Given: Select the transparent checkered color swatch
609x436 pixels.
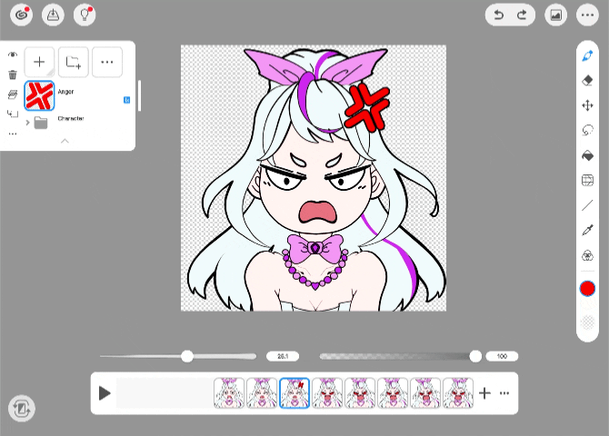Looking at the screenshot, I should pyautogui.click(x=587, y=322).
